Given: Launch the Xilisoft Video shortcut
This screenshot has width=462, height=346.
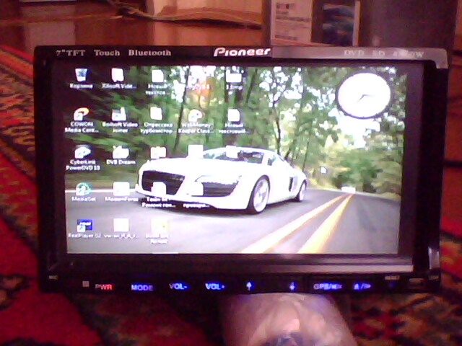Looking at the screenshot, I should (118, 76).
